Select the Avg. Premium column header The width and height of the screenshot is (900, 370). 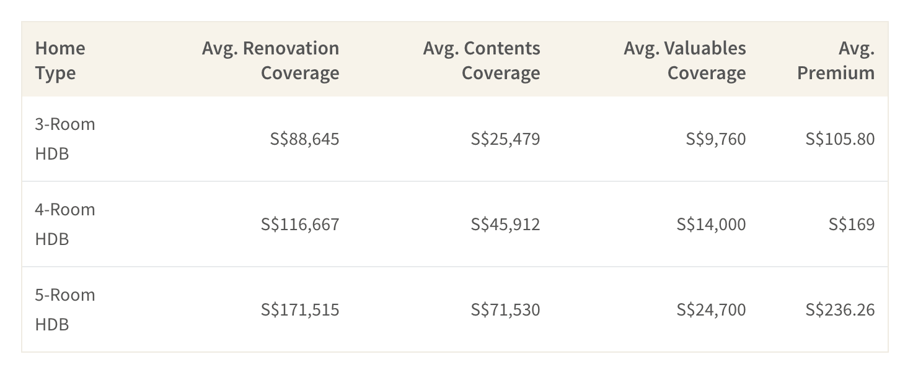tap(836, 60)
